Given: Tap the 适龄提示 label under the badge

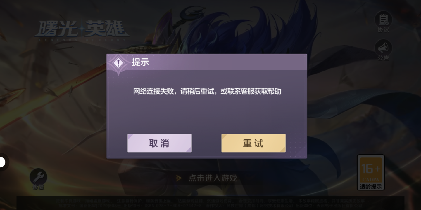Looking at the screenshot, I should pos(371,187).
